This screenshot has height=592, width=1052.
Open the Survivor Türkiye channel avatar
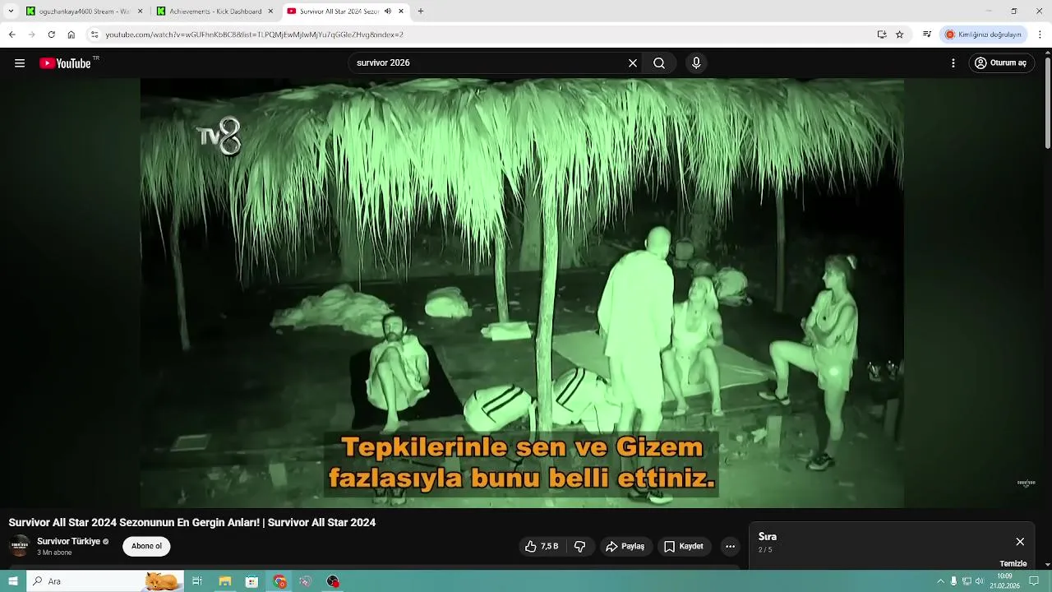(20, 546)
